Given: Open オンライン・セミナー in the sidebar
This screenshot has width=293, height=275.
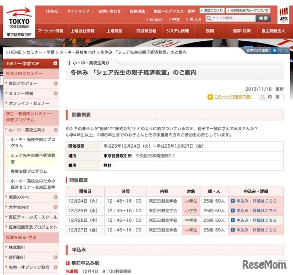Looking at the screenshot, I should click(x=29, y=103).
